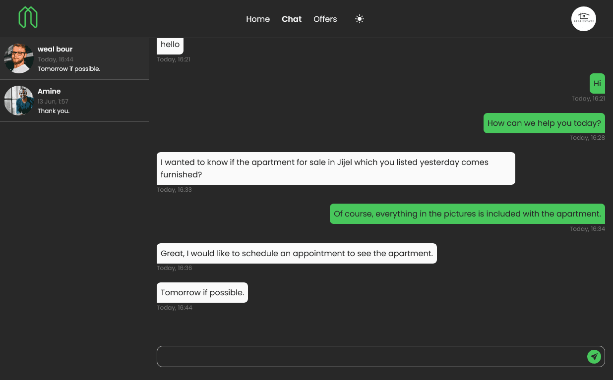Go to the Offers section

[x=325, y=19]
